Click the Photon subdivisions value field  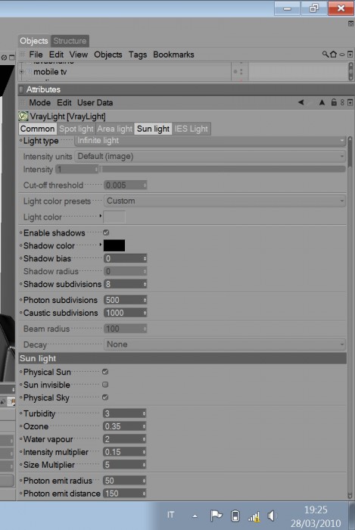coord(125,300)
